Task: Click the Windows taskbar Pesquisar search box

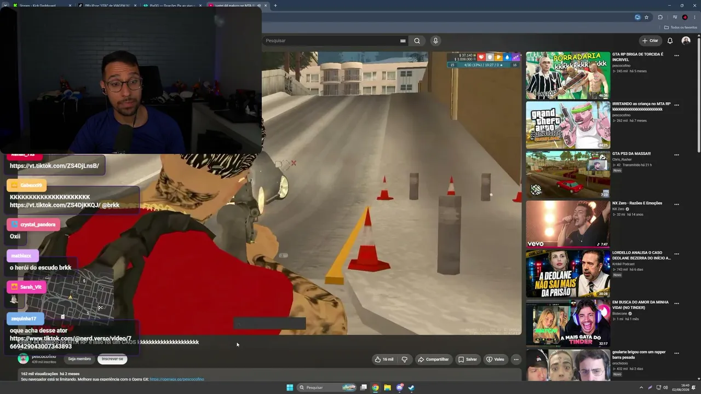Action: (327, 387)
